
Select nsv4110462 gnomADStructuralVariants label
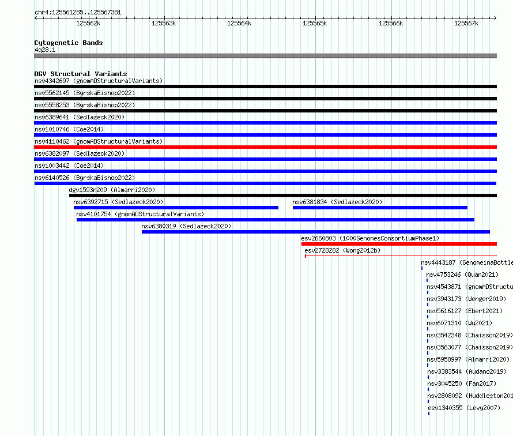point(99,141)
